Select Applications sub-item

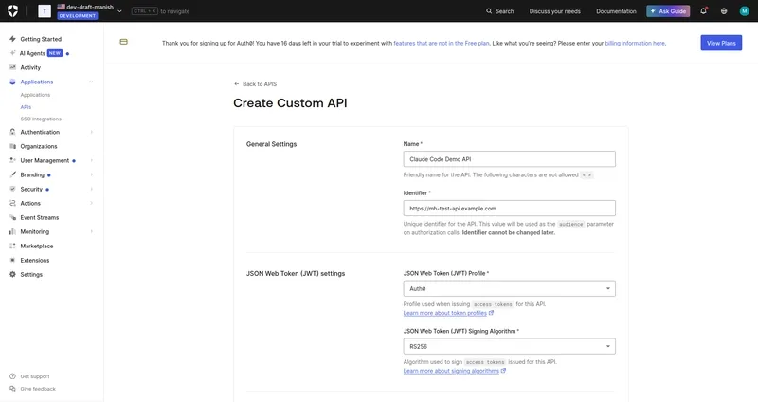pyautogui.click(x=35, y=95)
